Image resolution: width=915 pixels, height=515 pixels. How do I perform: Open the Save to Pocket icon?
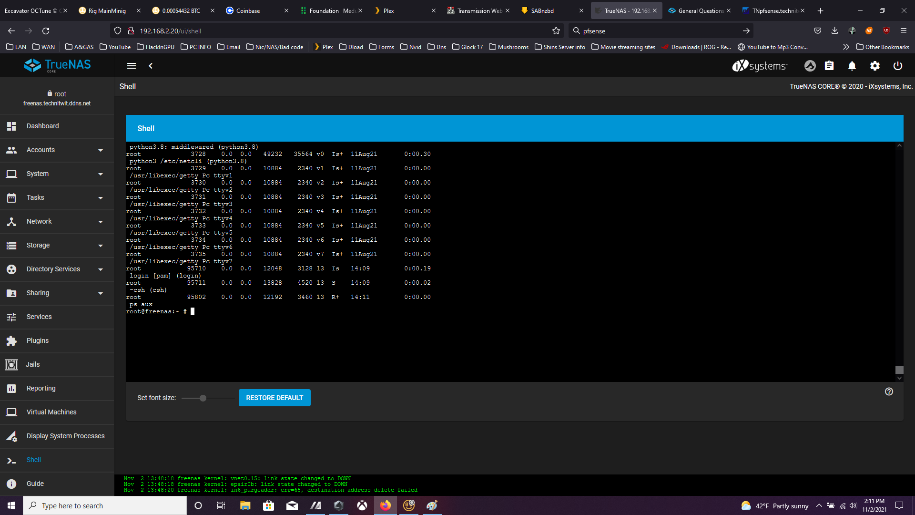[818, 31]
